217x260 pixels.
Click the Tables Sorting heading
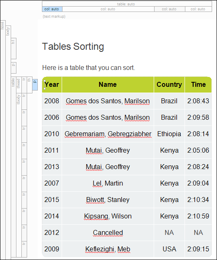point(73,46)
